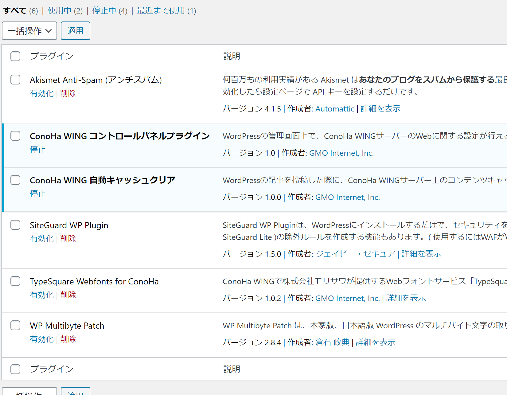Show details for Akismet via 詳細を表示
The width and height of the screenshot is (507, 395).
point(380,109)
